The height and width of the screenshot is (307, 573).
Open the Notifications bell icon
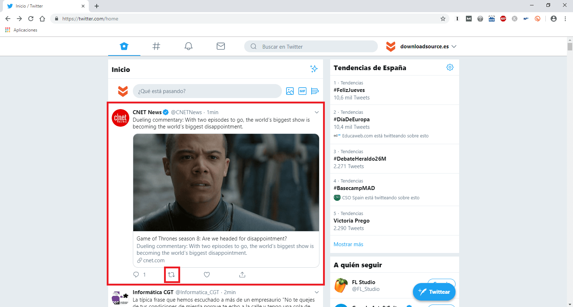click(188, 46)
